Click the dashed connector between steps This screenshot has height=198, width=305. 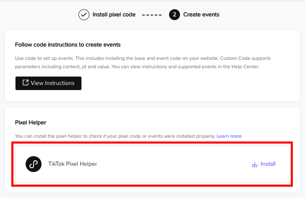(x=152, y=15)
